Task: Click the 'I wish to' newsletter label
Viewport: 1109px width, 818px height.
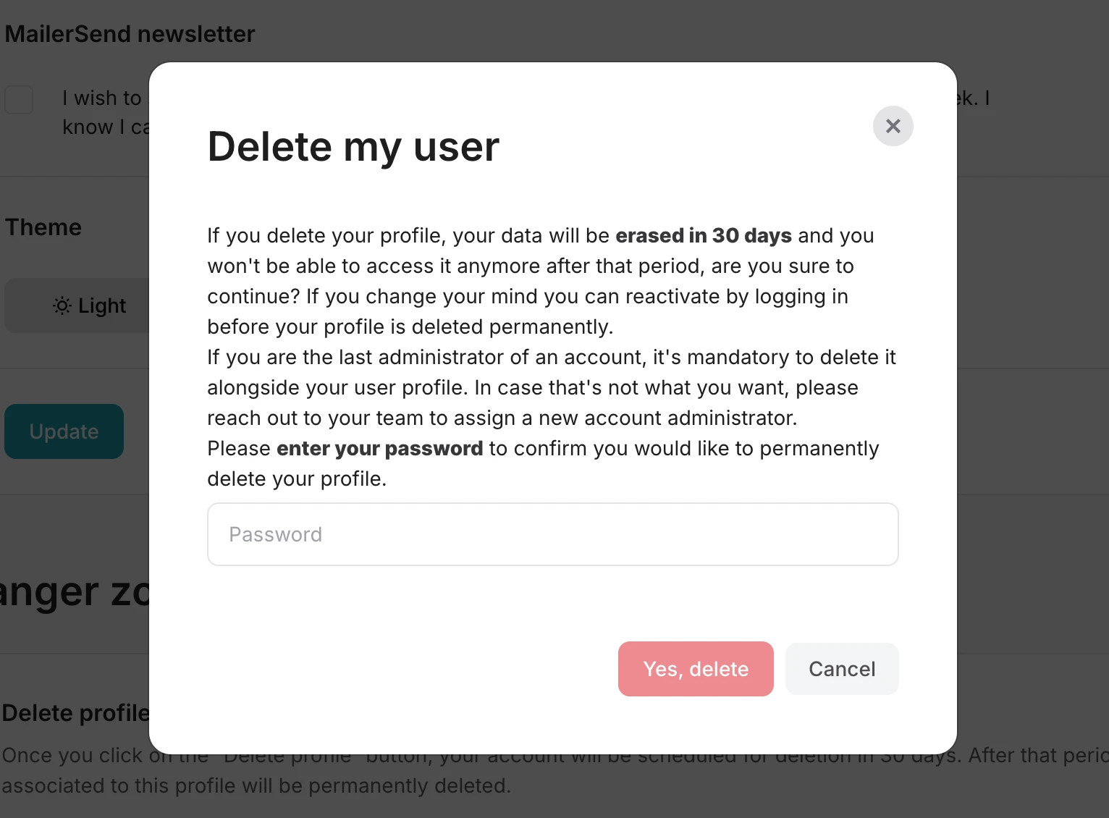Action: [102, 98]
